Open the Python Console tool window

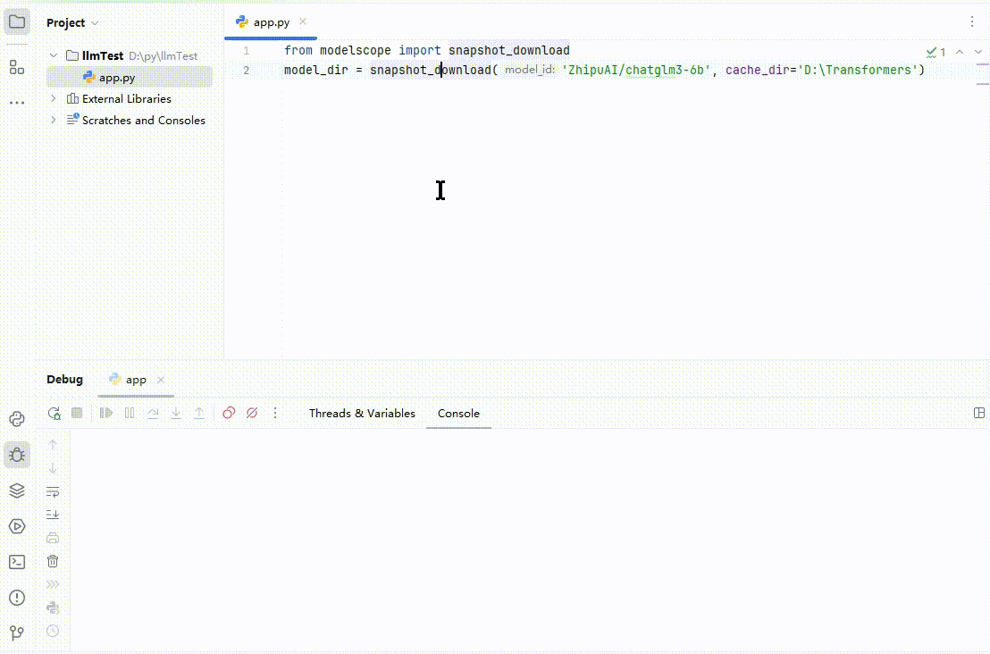point(16,419)
